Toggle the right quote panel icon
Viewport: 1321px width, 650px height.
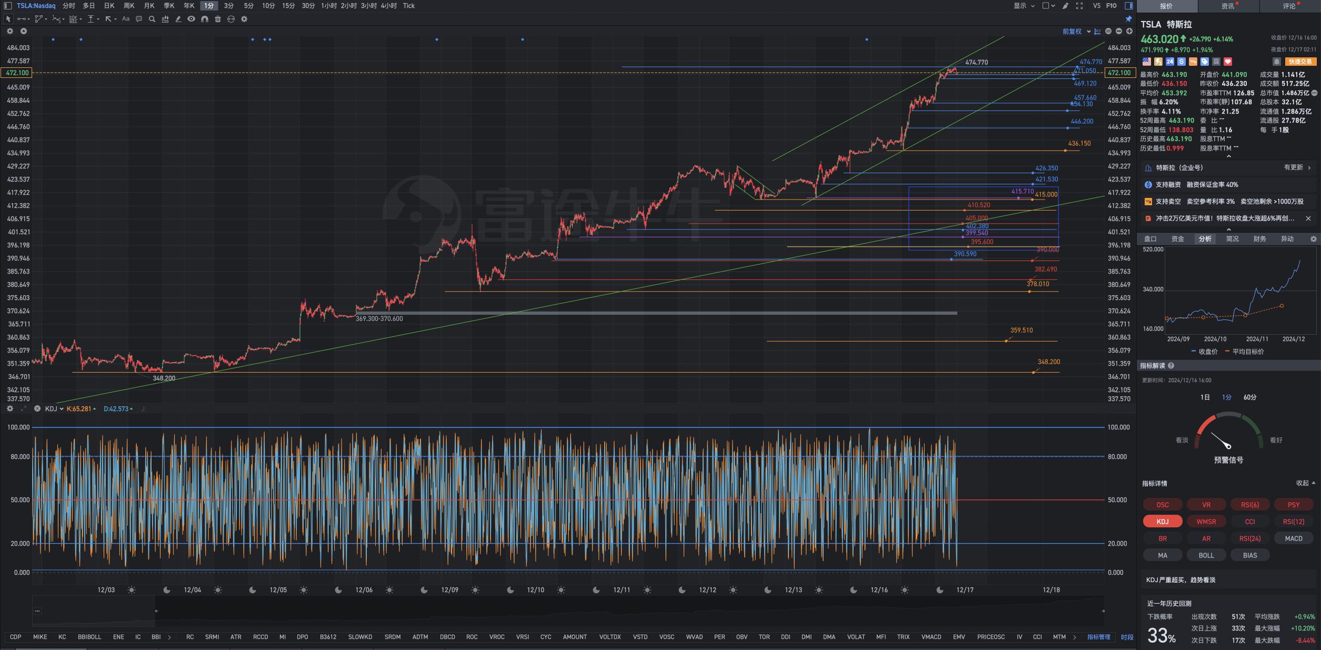pos(1129,6)
